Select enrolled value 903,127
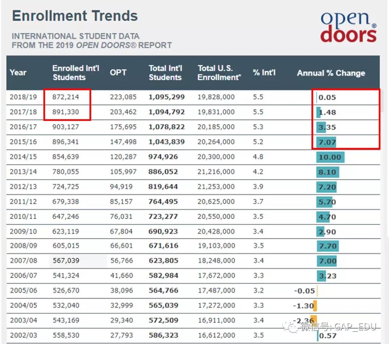This screenshot has width=389, height=344. pyautogui.click(x=66, y=127)
